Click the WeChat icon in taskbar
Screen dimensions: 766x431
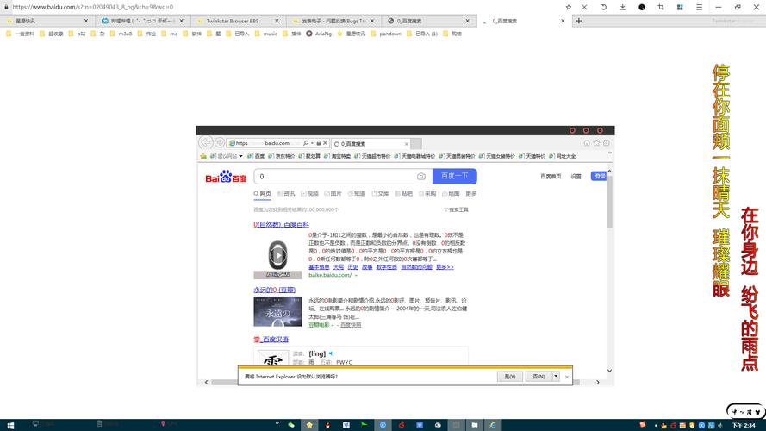[291, 424]
